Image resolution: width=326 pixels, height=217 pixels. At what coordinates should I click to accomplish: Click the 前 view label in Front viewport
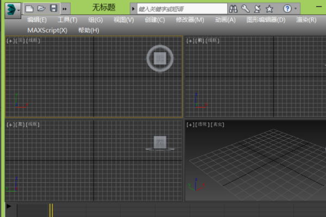tap(200, 41)
